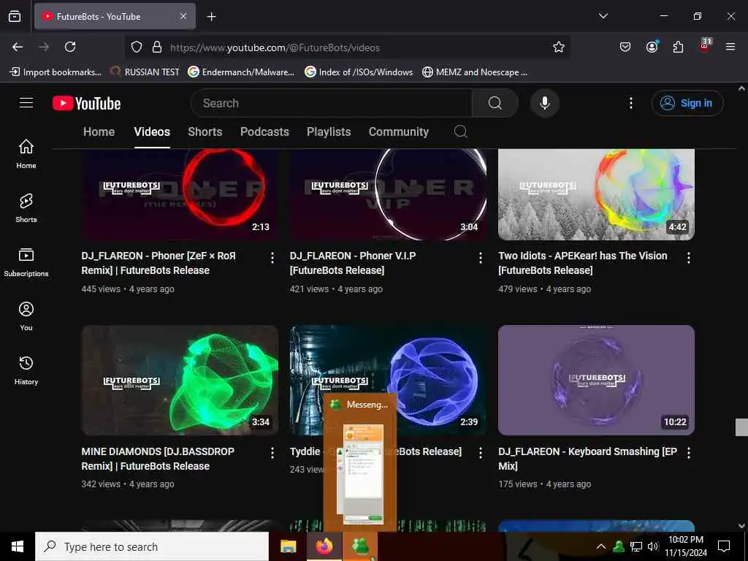The width and height of the screenshot is (748, 561).
Task: Select the Videos tab
Action: 152,131
